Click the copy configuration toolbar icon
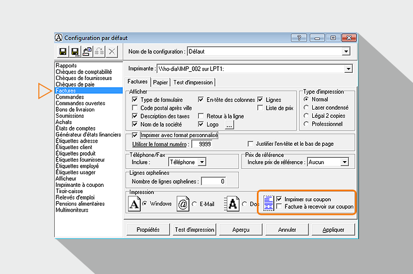This screenshot has height=274, width=413. [87, 52]
